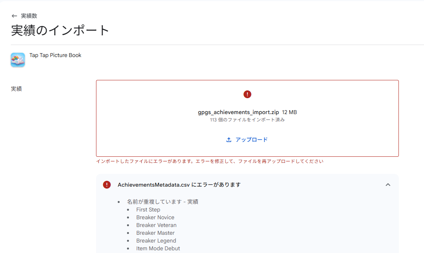Select the Breaker Veteran list entry
Image resolution: width=424 pixels, height=253 pixels.
coord(156,225)
